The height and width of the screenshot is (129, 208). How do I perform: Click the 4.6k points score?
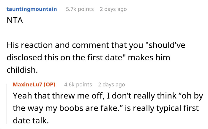click(78, 85)
